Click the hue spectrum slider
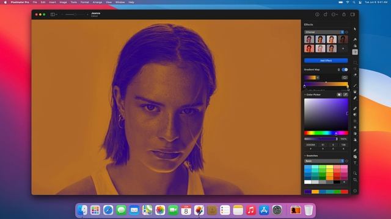Viewport: 391px width, 219px height. [326, 133]
